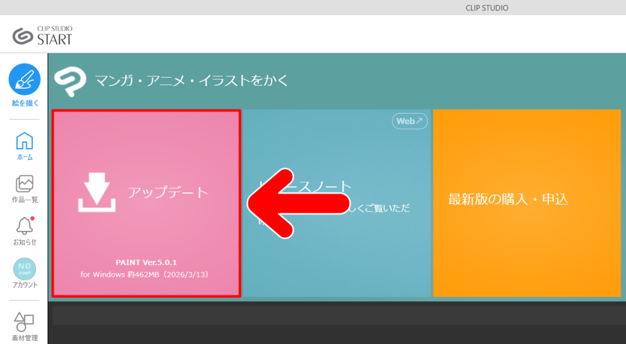Image resolution: width=626 pixels, height=344 pixels.
Task: Click the CLIP STUDIO window title
Action: coord(487,8)
